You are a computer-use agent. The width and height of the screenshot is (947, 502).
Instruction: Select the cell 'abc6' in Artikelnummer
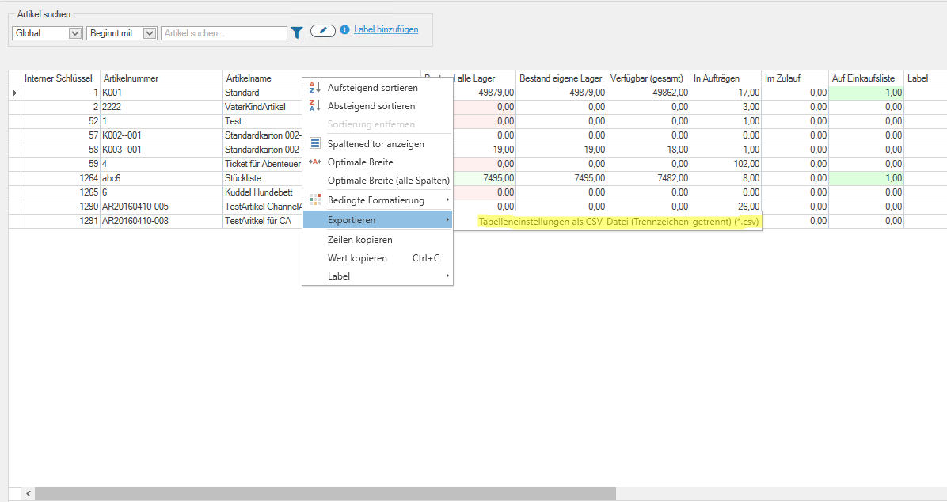tap(162, 178)
